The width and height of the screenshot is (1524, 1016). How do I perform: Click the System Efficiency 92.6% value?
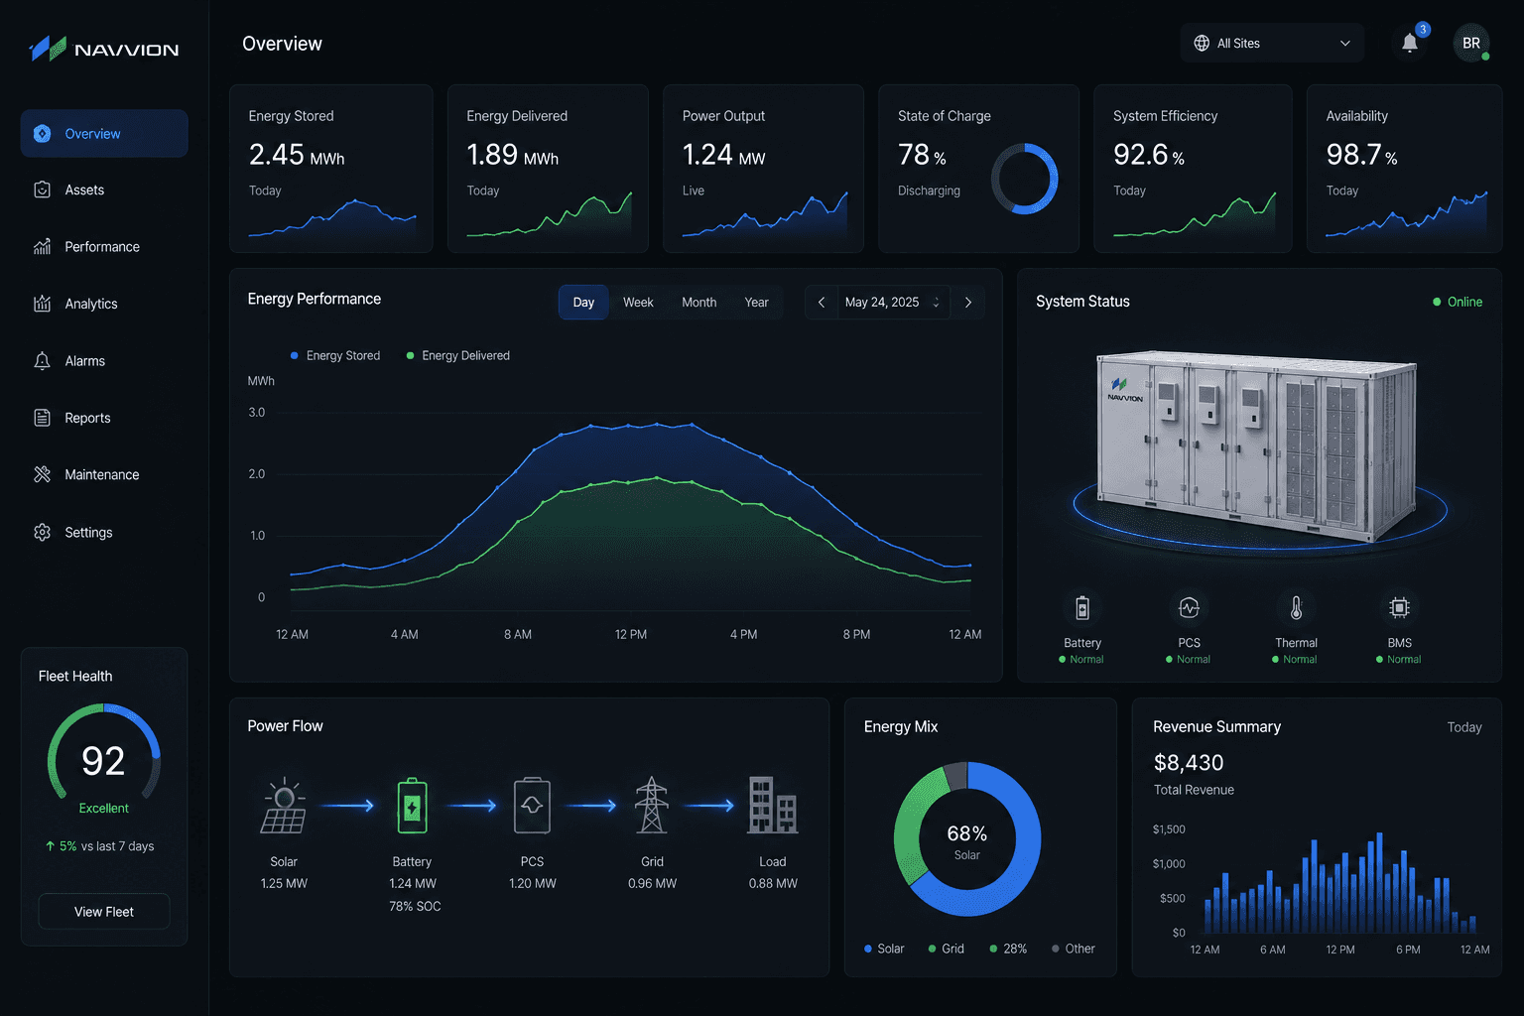coord(1149,155)
